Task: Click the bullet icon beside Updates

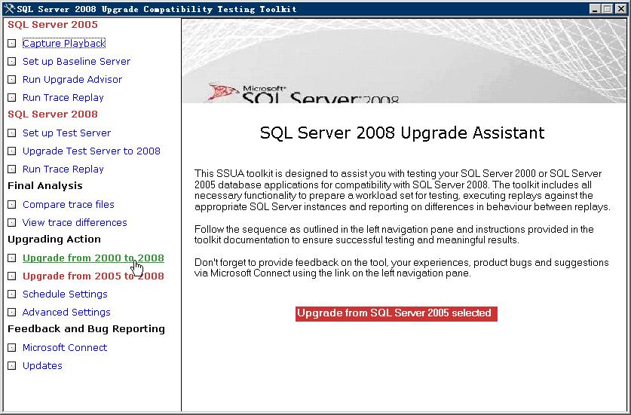Action: pyautogui.click(x=12, y=366)
